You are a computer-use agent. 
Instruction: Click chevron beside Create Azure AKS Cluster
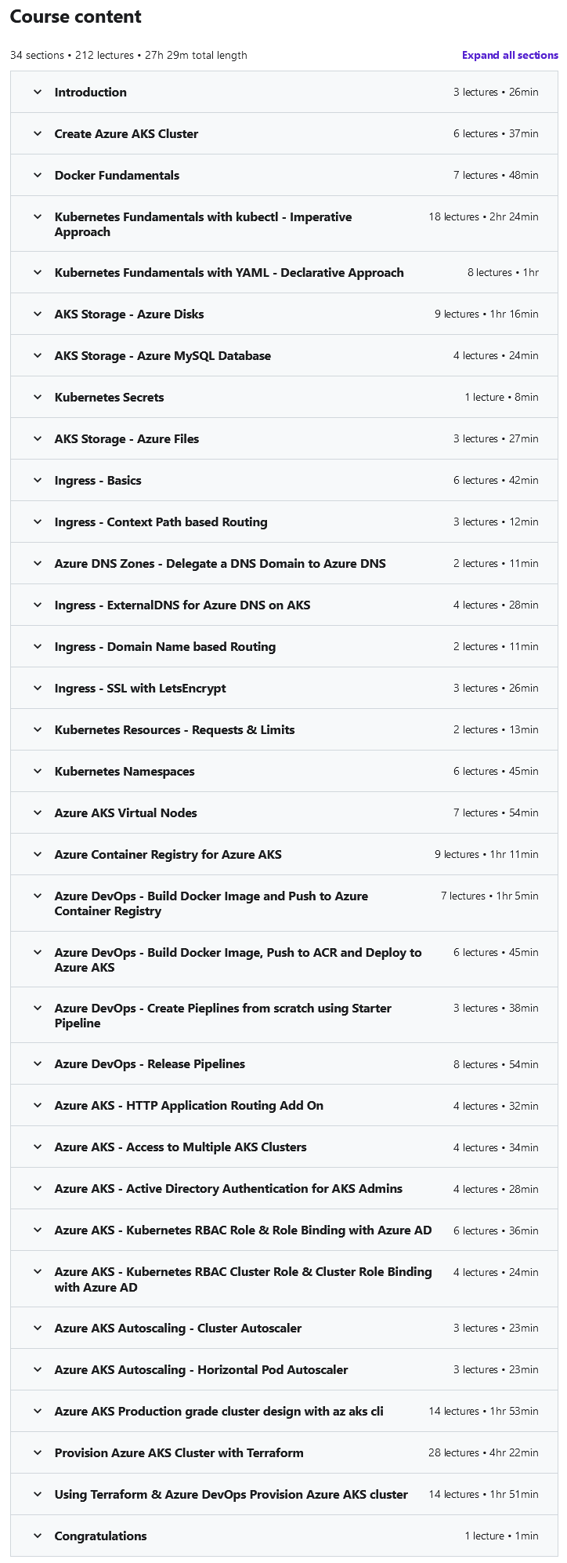(x=38, y=133)
